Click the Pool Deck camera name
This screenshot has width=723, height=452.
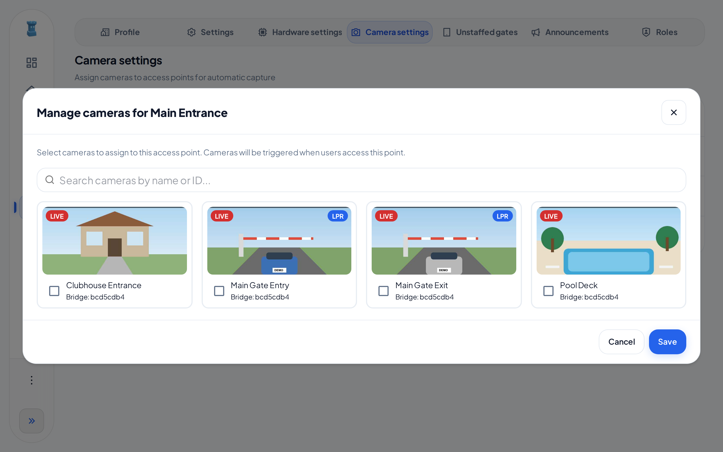tap(579, 285)
